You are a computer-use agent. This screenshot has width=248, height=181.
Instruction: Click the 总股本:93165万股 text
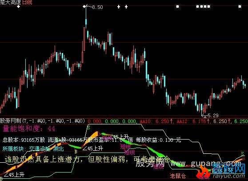pyautogui.click(x=24, y=140)
